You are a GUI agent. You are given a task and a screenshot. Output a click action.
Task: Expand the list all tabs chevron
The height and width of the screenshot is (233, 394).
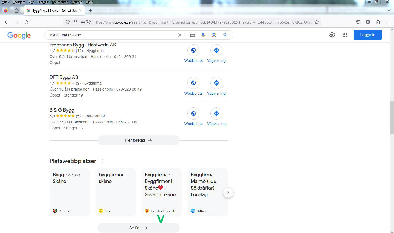tap(389, 10)
